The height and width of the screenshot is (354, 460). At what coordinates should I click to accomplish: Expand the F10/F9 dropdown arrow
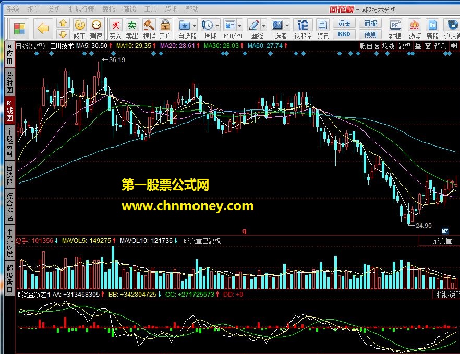click(240, 26)
